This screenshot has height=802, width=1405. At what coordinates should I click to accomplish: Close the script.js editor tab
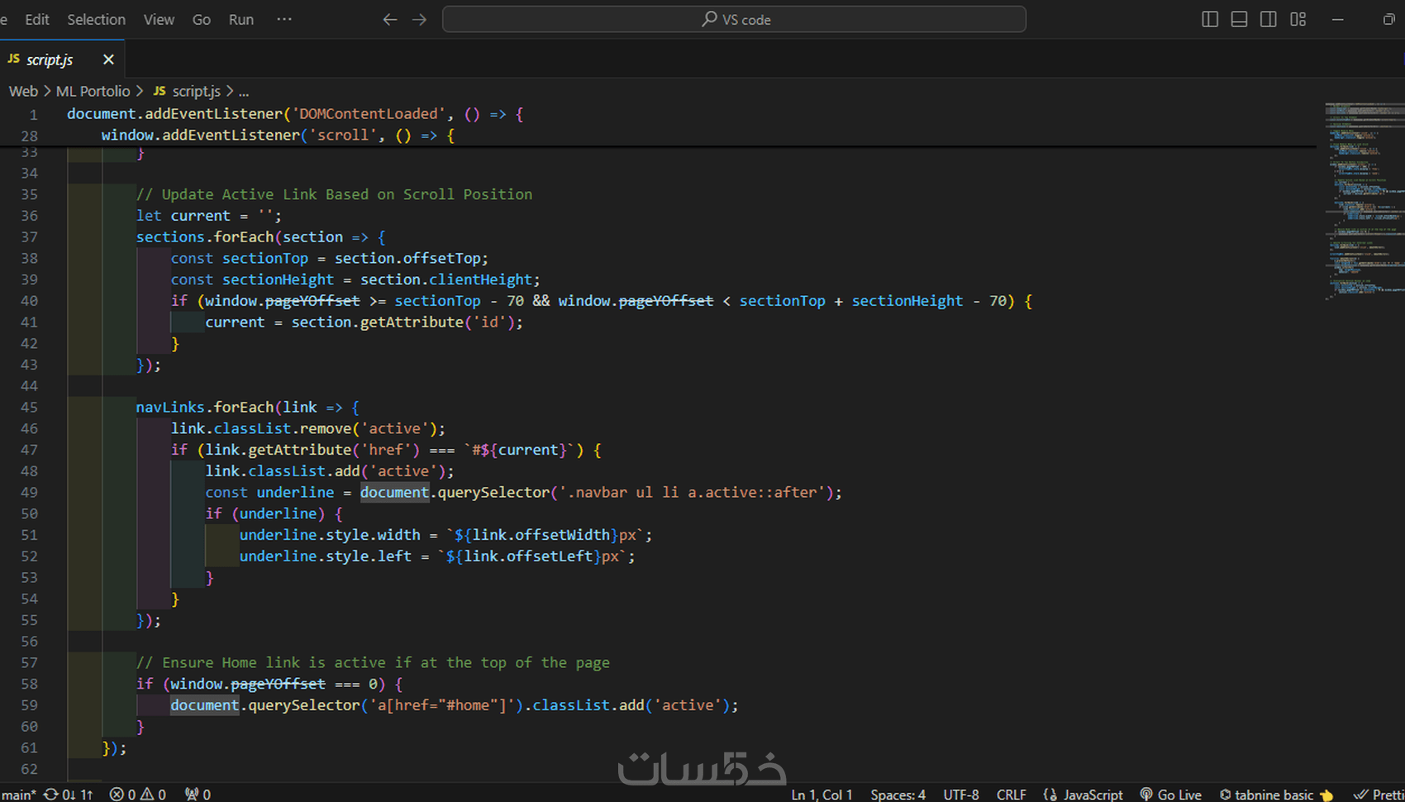coord(108,60)
